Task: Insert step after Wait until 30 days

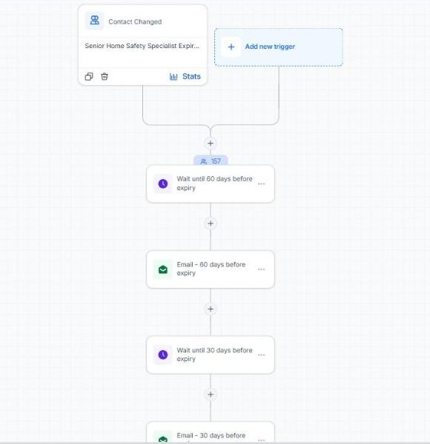Action: coord(211,394)
